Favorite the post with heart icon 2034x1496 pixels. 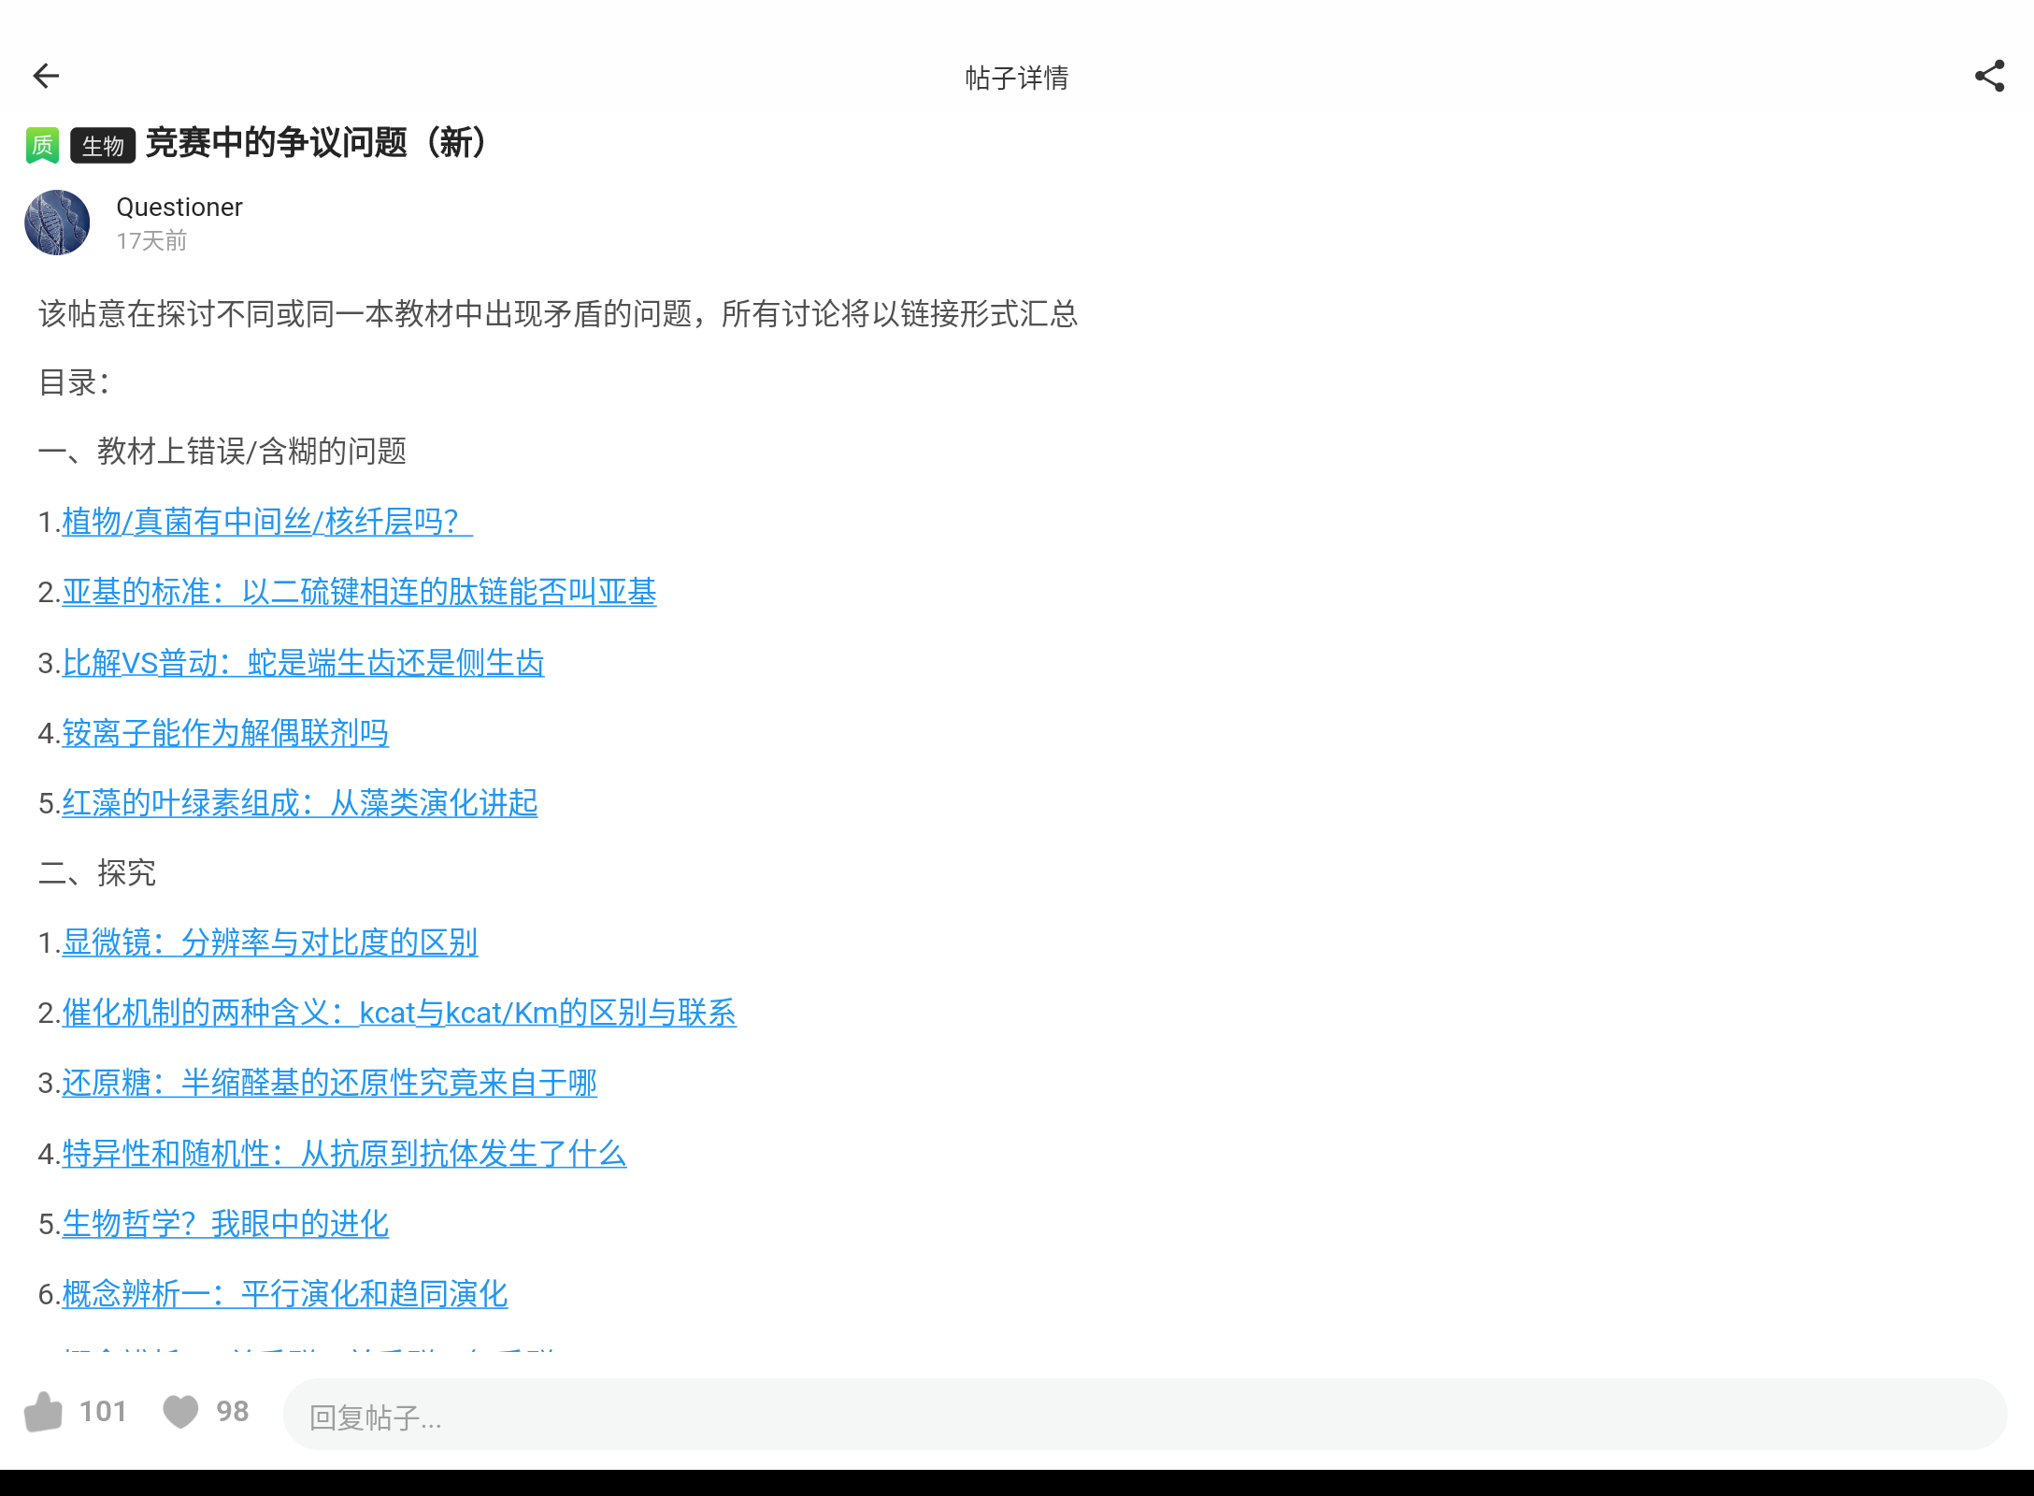click(180, 1412)
